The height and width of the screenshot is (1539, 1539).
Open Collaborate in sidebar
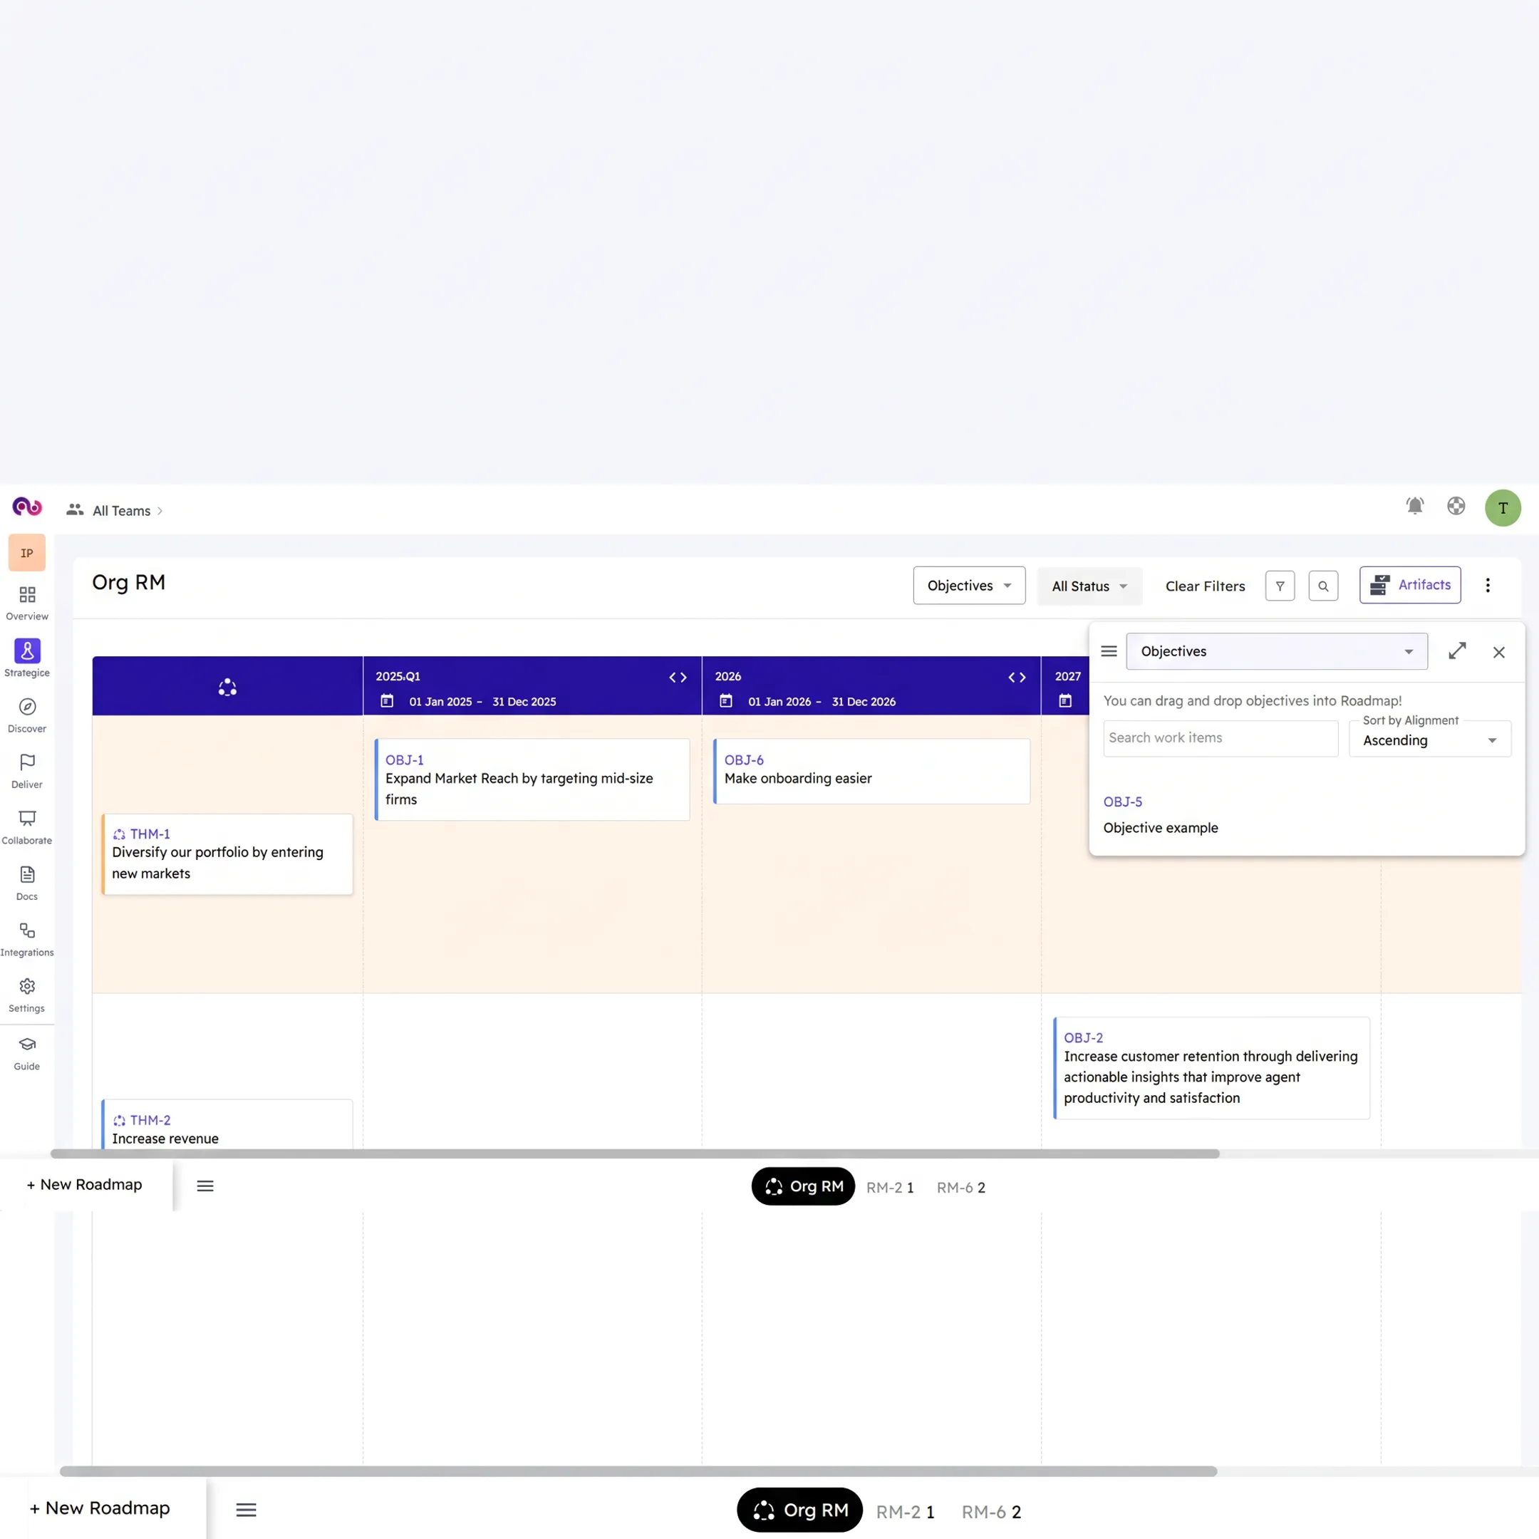tap(27, 828)
